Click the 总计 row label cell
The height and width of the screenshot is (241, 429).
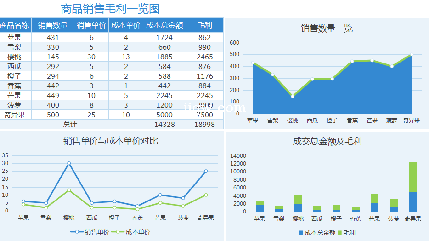70,125
